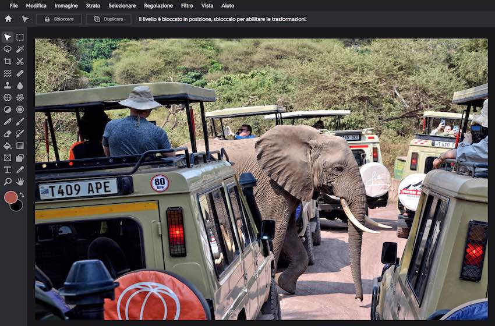Select the Magic Wand tool

(20, 49)
